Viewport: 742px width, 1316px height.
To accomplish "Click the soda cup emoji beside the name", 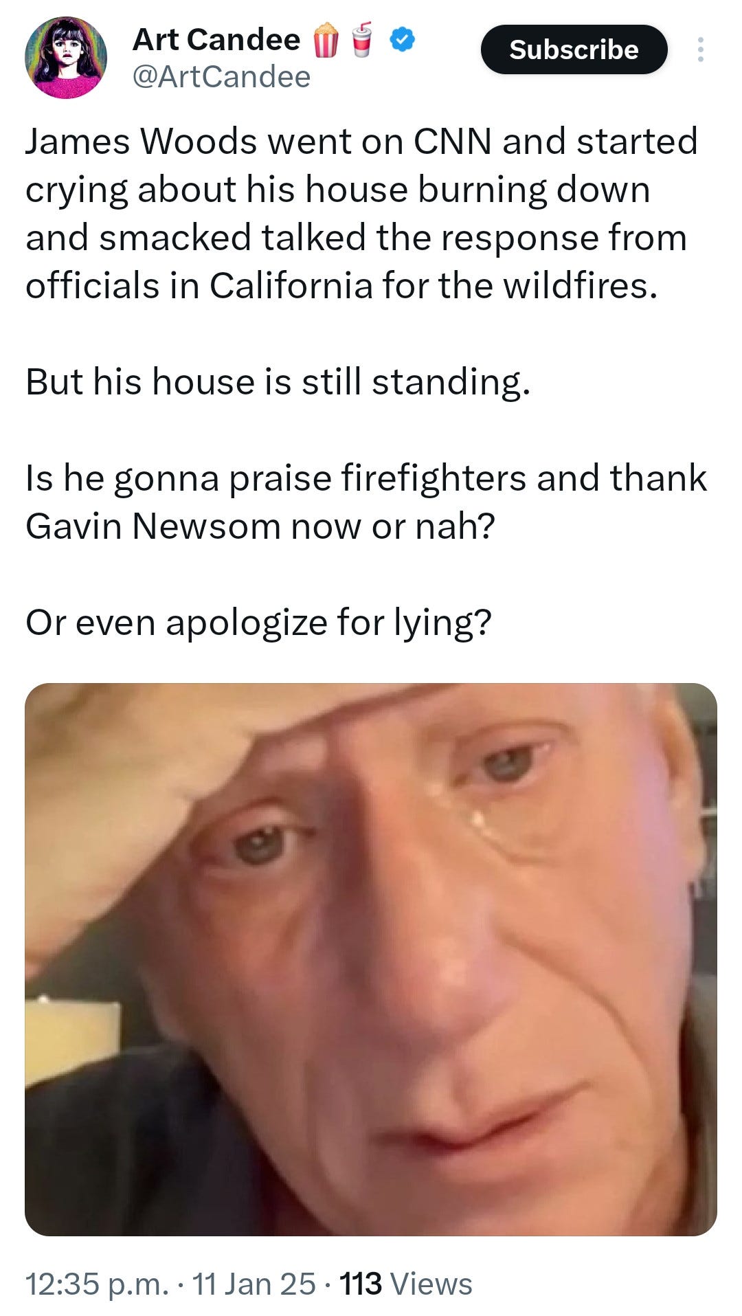I will [362, 38].
